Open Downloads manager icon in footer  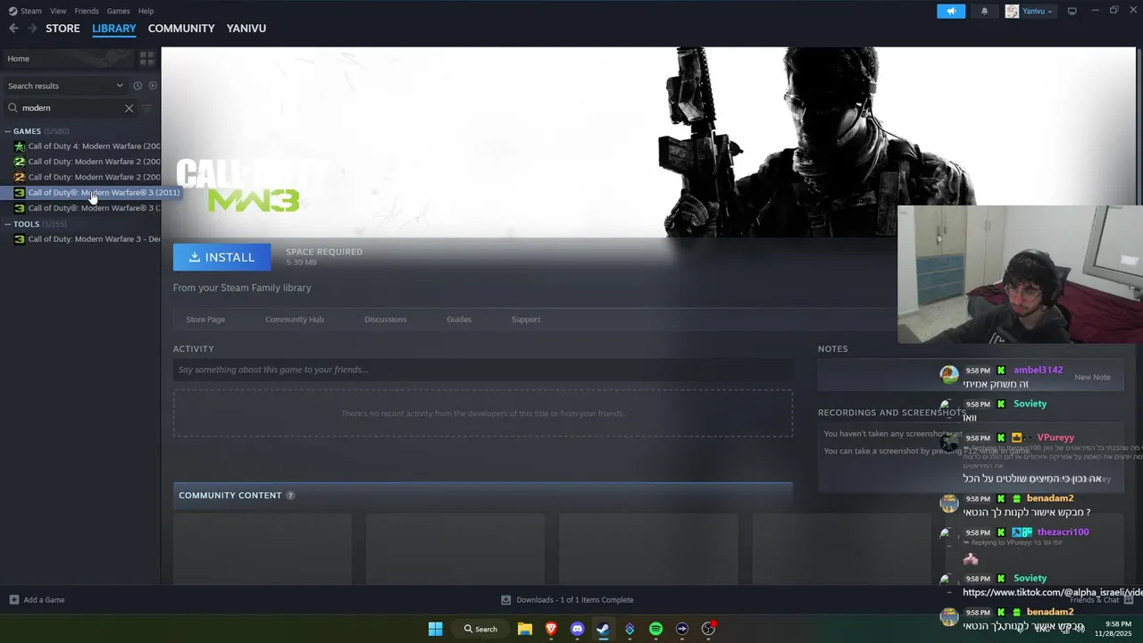[x=505, y=600]
